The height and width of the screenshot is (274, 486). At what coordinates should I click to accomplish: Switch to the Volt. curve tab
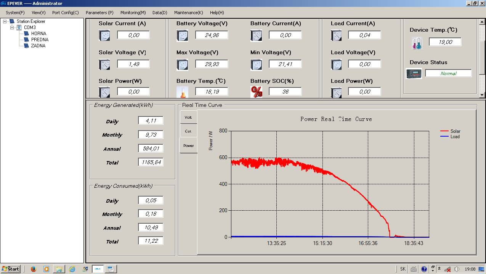[x=188, y=117]
